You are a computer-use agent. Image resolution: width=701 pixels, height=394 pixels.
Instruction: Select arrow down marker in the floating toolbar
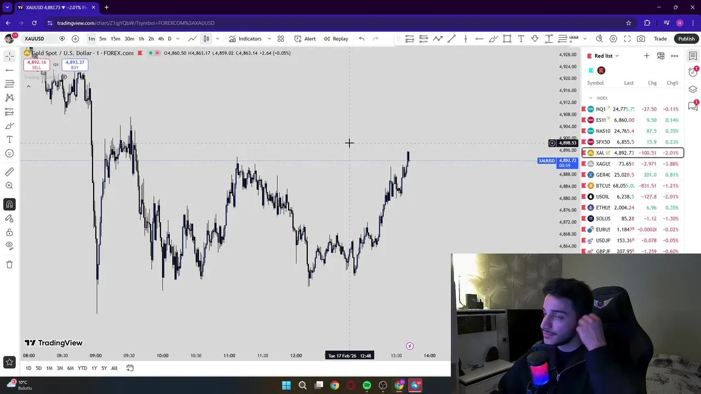pyautogui.click(x=535, y=39)
